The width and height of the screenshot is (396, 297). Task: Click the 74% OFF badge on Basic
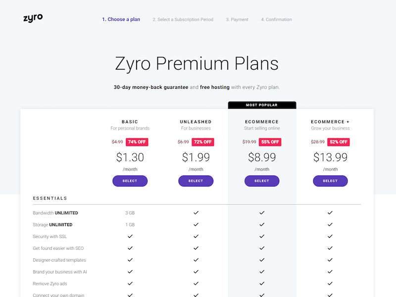click(x=137, y=142)
